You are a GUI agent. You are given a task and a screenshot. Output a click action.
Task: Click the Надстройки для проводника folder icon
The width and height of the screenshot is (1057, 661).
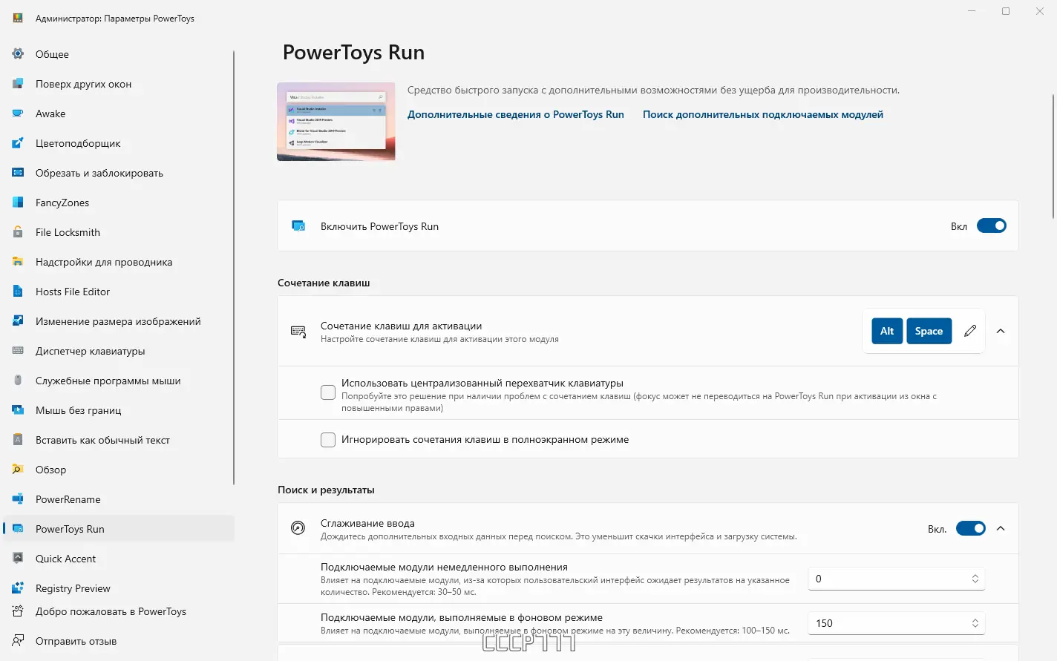18,262
